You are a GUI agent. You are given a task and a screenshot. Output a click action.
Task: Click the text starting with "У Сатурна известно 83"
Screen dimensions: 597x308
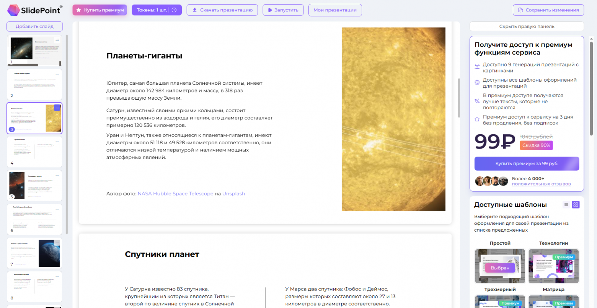click(x=180, y=297)
